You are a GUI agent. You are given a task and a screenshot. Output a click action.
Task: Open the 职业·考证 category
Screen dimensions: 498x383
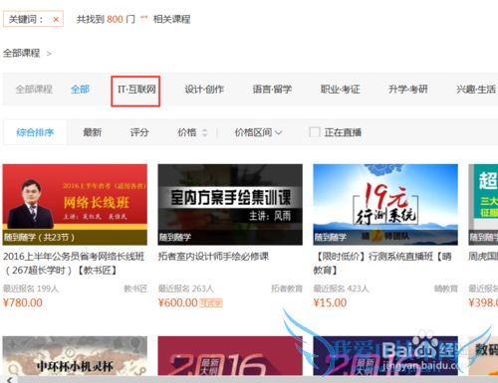click(340, 90)
